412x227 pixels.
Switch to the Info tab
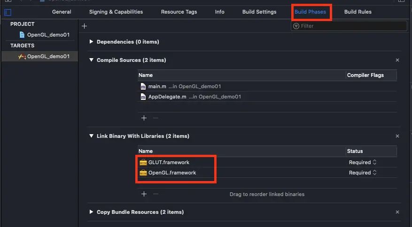tap(220, 12)
